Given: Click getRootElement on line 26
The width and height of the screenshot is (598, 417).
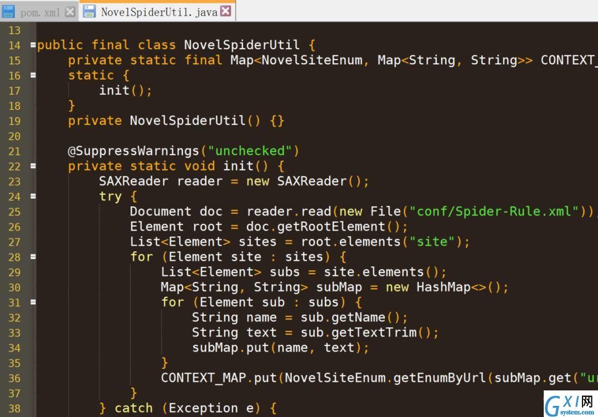Looking at the screenshot, I should point(331,226).
